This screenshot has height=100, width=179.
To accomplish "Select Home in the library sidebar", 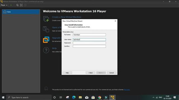I will [21, 12].
